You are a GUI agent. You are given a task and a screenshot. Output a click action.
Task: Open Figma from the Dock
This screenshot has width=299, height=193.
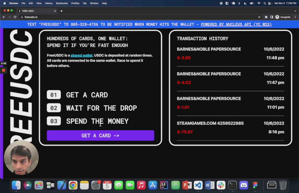tap(255, 185)
